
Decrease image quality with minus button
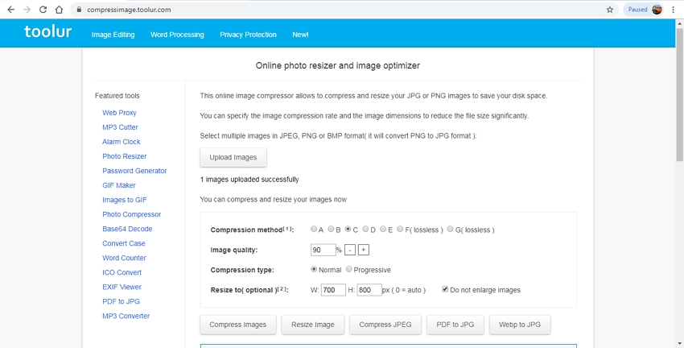[x=351, y=250]
